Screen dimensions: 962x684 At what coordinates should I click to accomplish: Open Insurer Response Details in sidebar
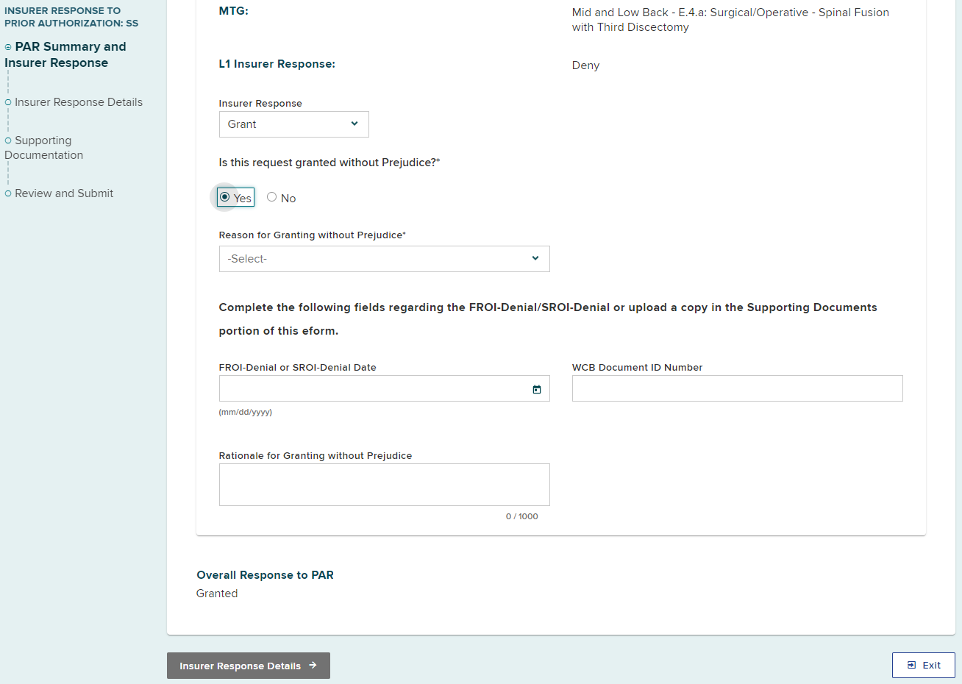click(79, 102)
